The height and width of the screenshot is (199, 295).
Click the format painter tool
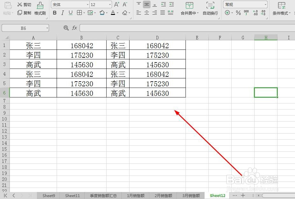[x=40, y=9]
